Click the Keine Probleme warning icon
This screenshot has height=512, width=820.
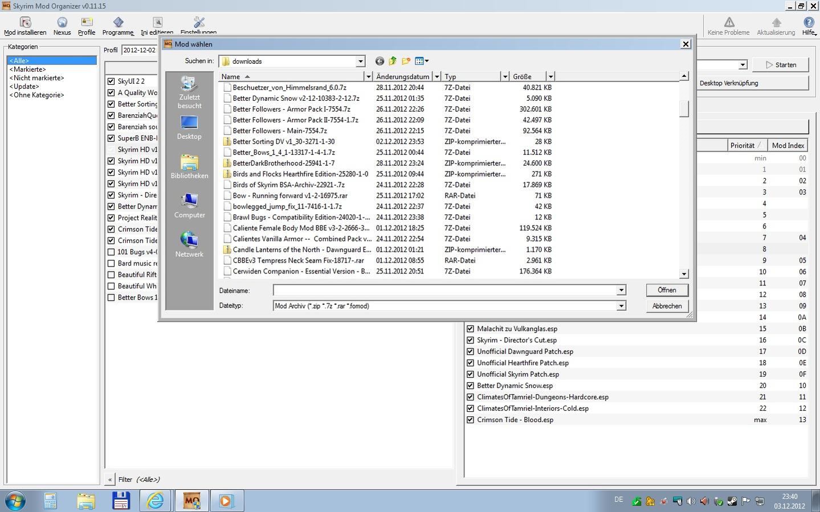tap(729, 23)
